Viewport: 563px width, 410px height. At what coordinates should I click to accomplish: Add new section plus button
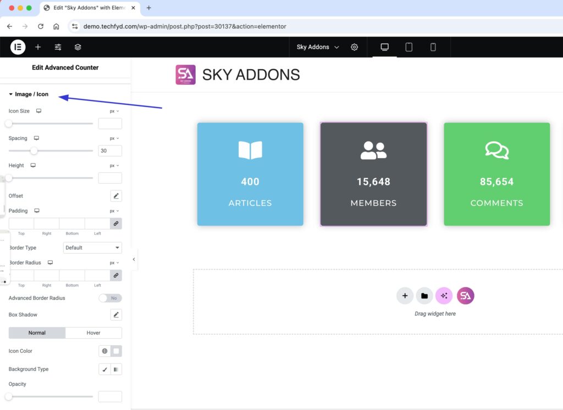click(x=405, y=296)
